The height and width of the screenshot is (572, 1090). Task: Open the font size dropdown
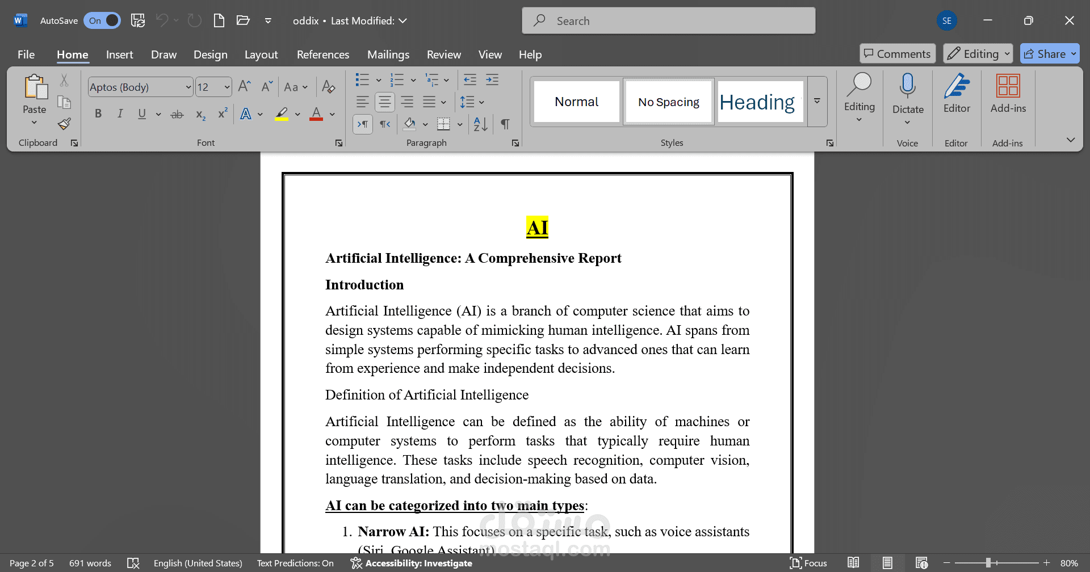click(x=227, y=87)
